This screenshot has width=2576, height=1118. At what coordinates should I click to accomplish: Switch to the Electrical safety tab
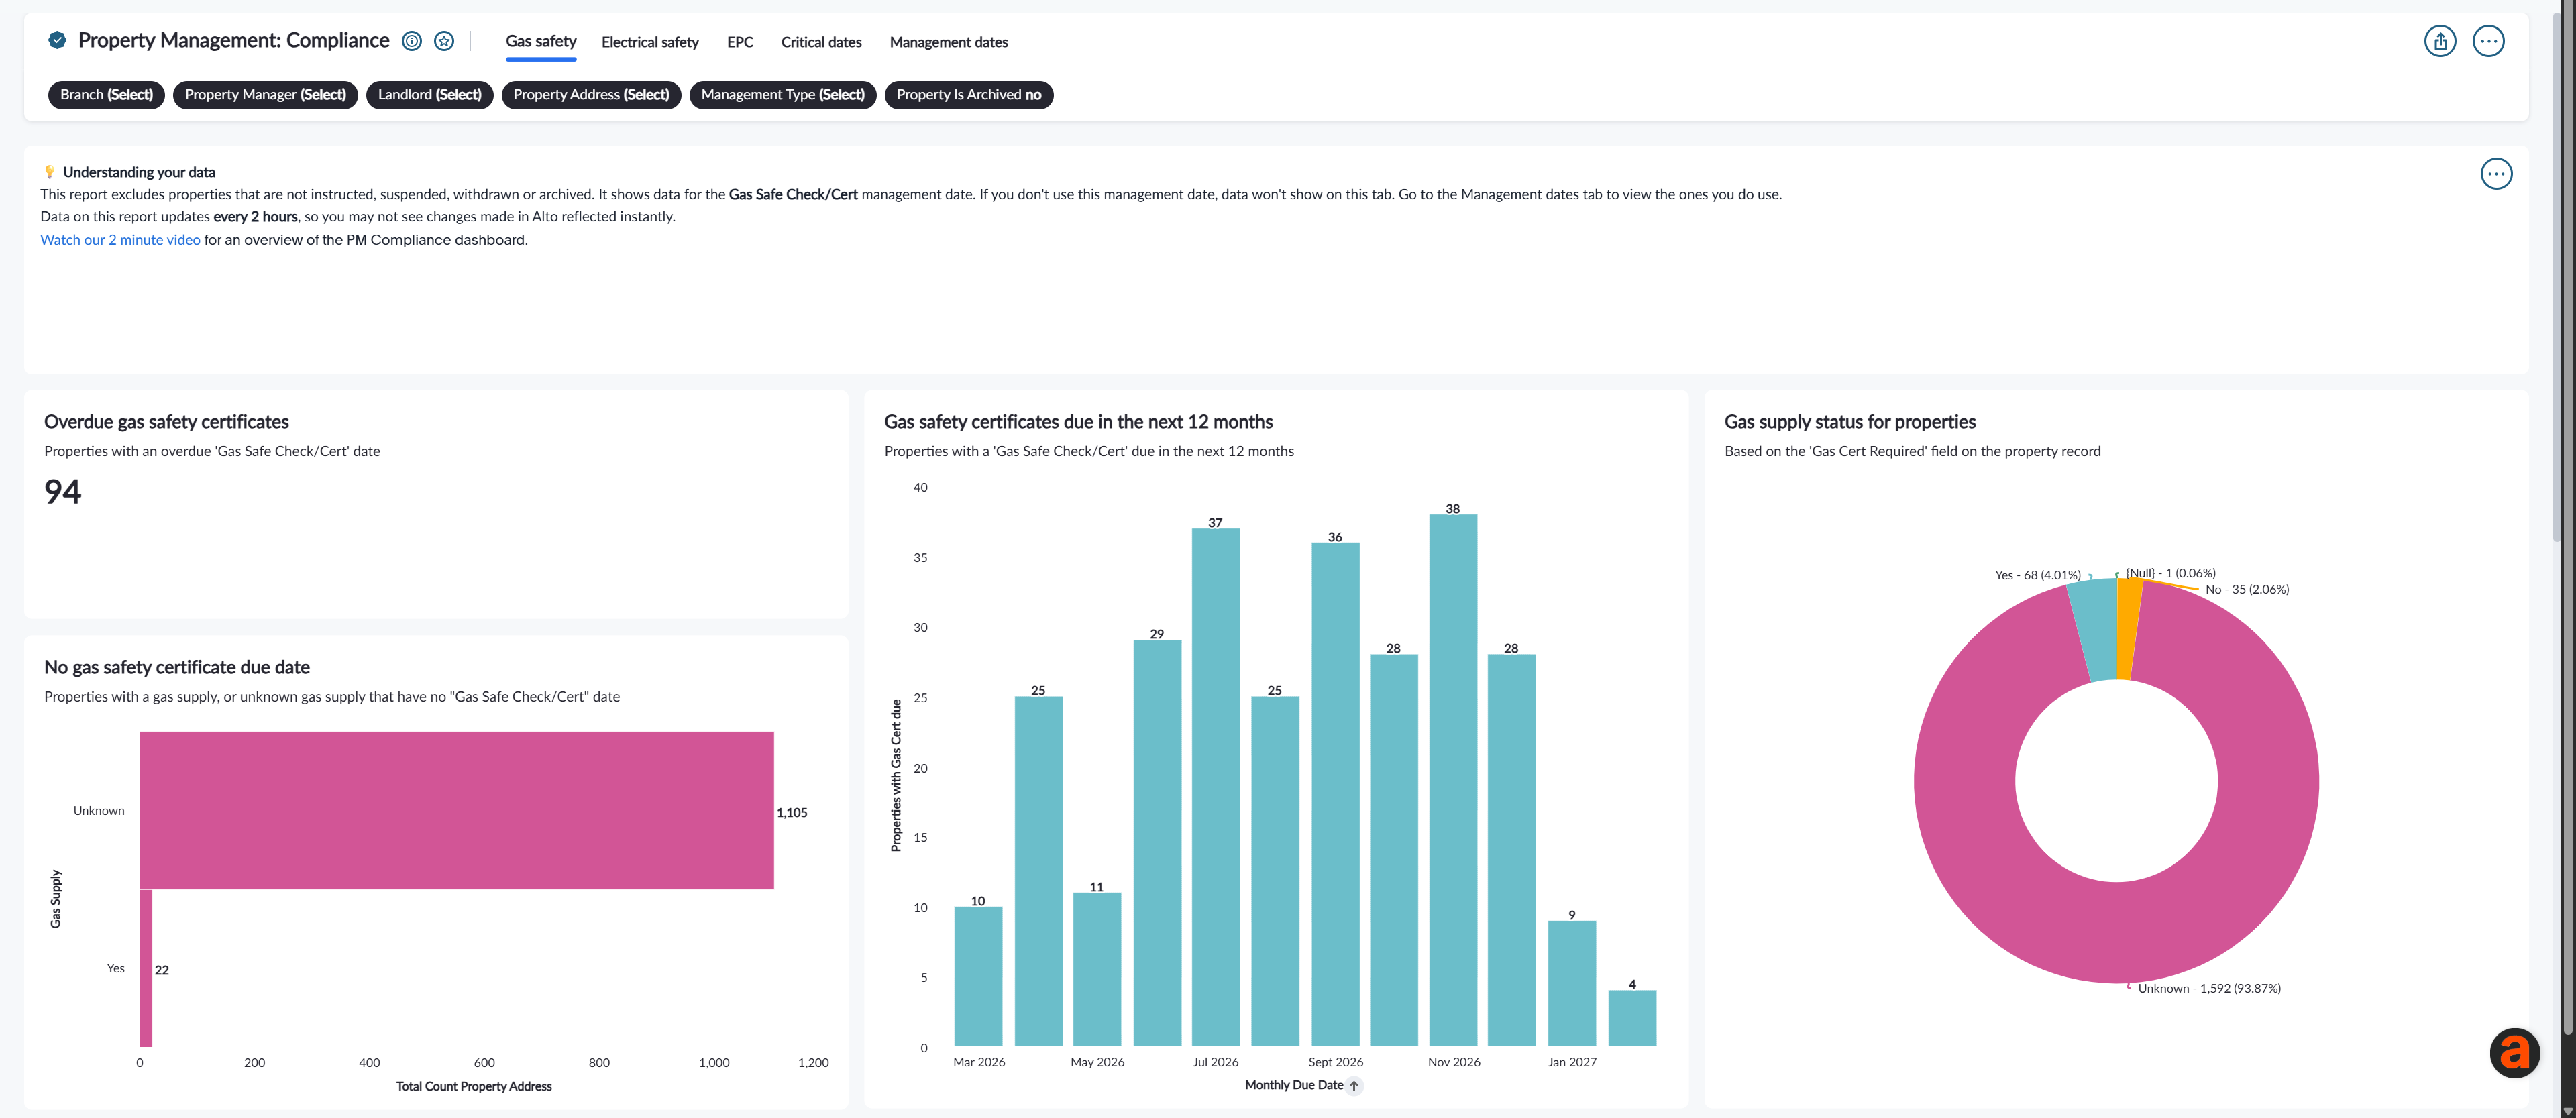click(650, 42)
